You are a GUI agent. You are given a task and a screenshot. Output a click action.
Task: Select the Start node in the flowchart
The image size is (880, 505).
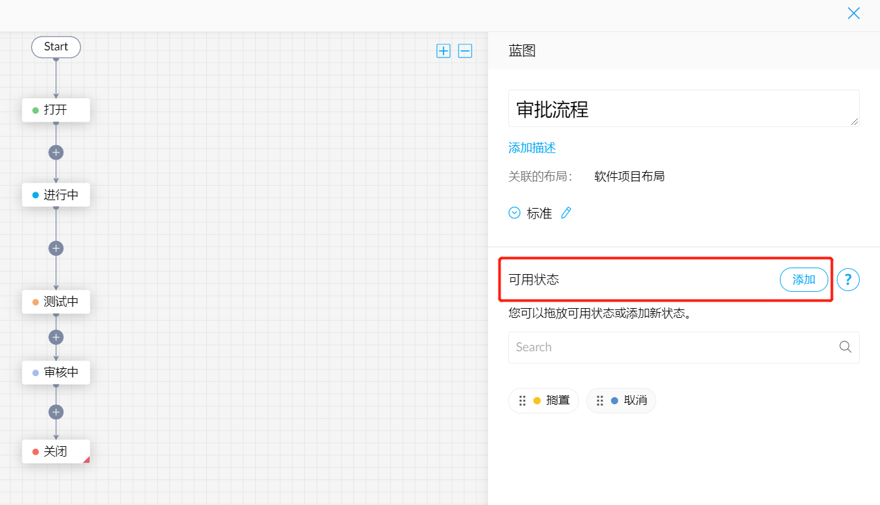[56, 47]
